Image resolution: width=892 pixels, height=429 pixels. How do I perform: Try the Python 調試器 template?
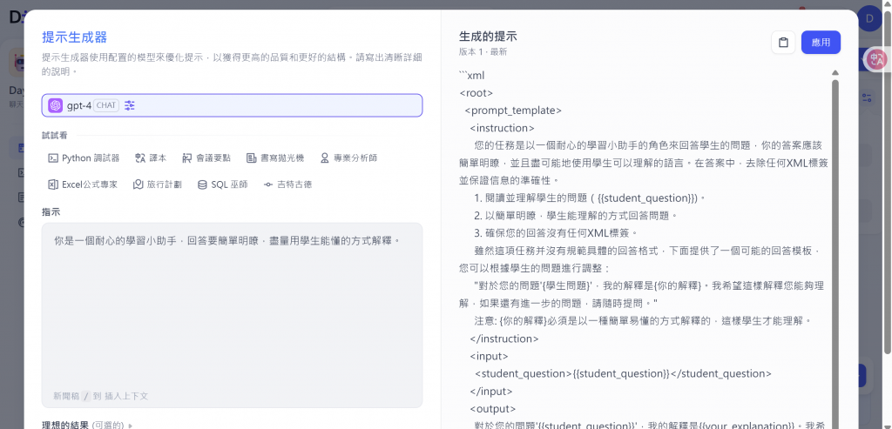pyautogui.click(x=84, y=158)
